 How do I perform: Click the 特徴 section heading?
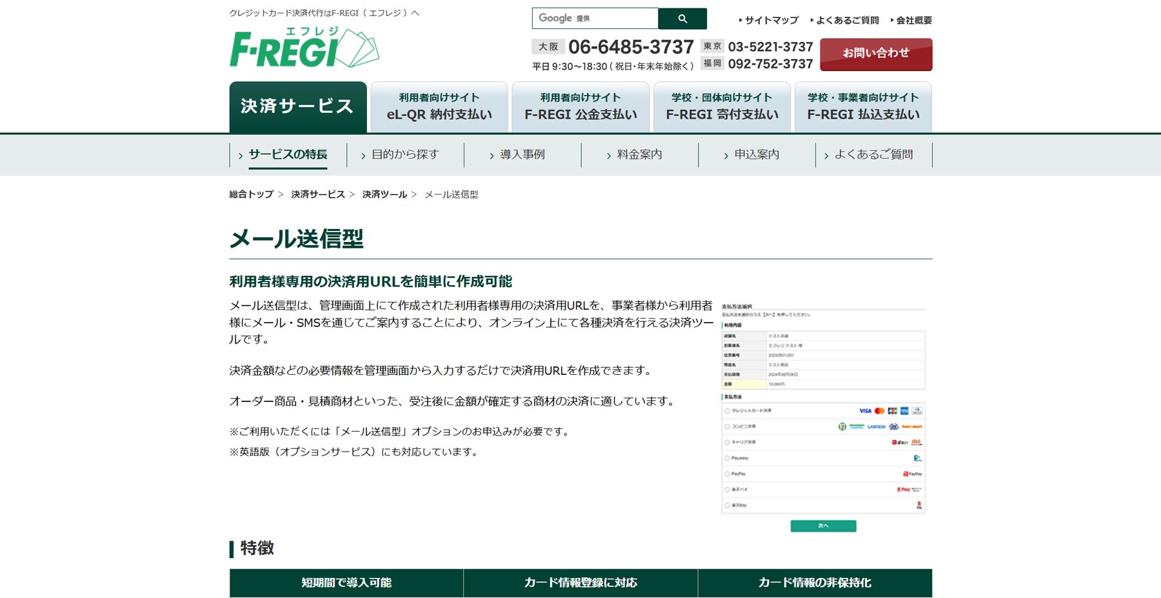[x=257, y=548]
